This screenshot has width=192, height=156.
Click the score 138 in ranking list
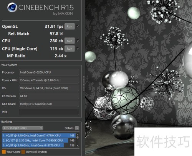[x=72, y=145]
